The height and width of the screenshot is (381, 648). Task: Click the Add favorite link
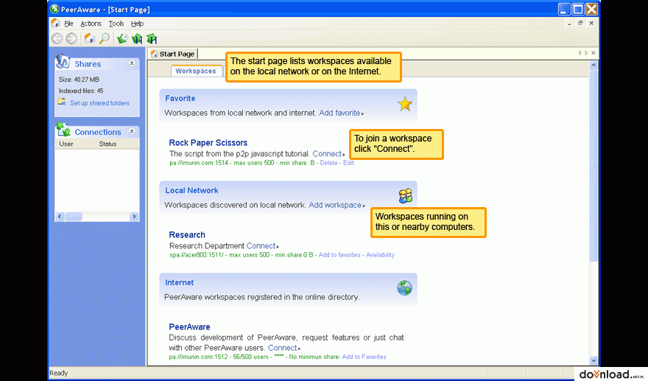pyautogui.click(x=339, y=113)
